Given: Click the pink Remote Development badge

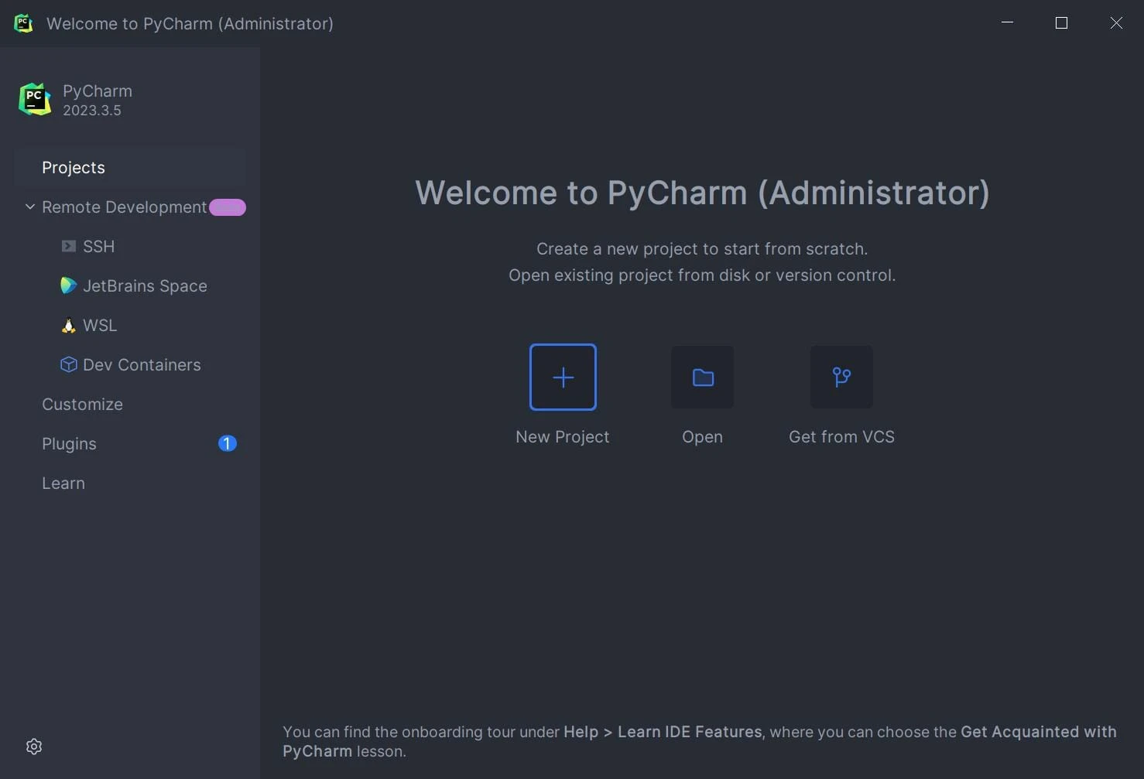Looking at the screenshot, I should [x=228, y=207].
